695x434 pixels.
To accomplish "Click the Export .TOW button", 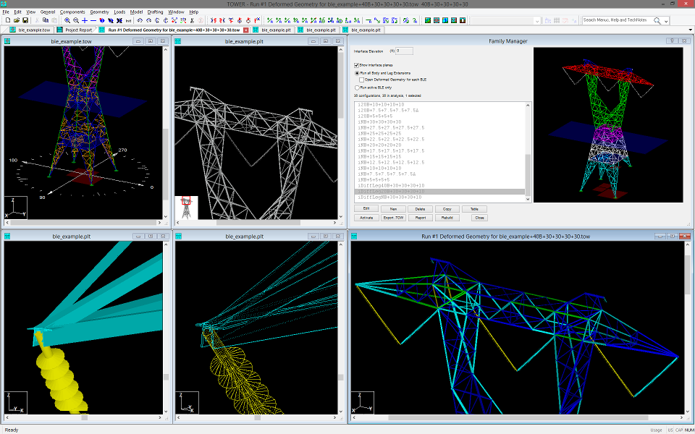I will click(393, 218).
